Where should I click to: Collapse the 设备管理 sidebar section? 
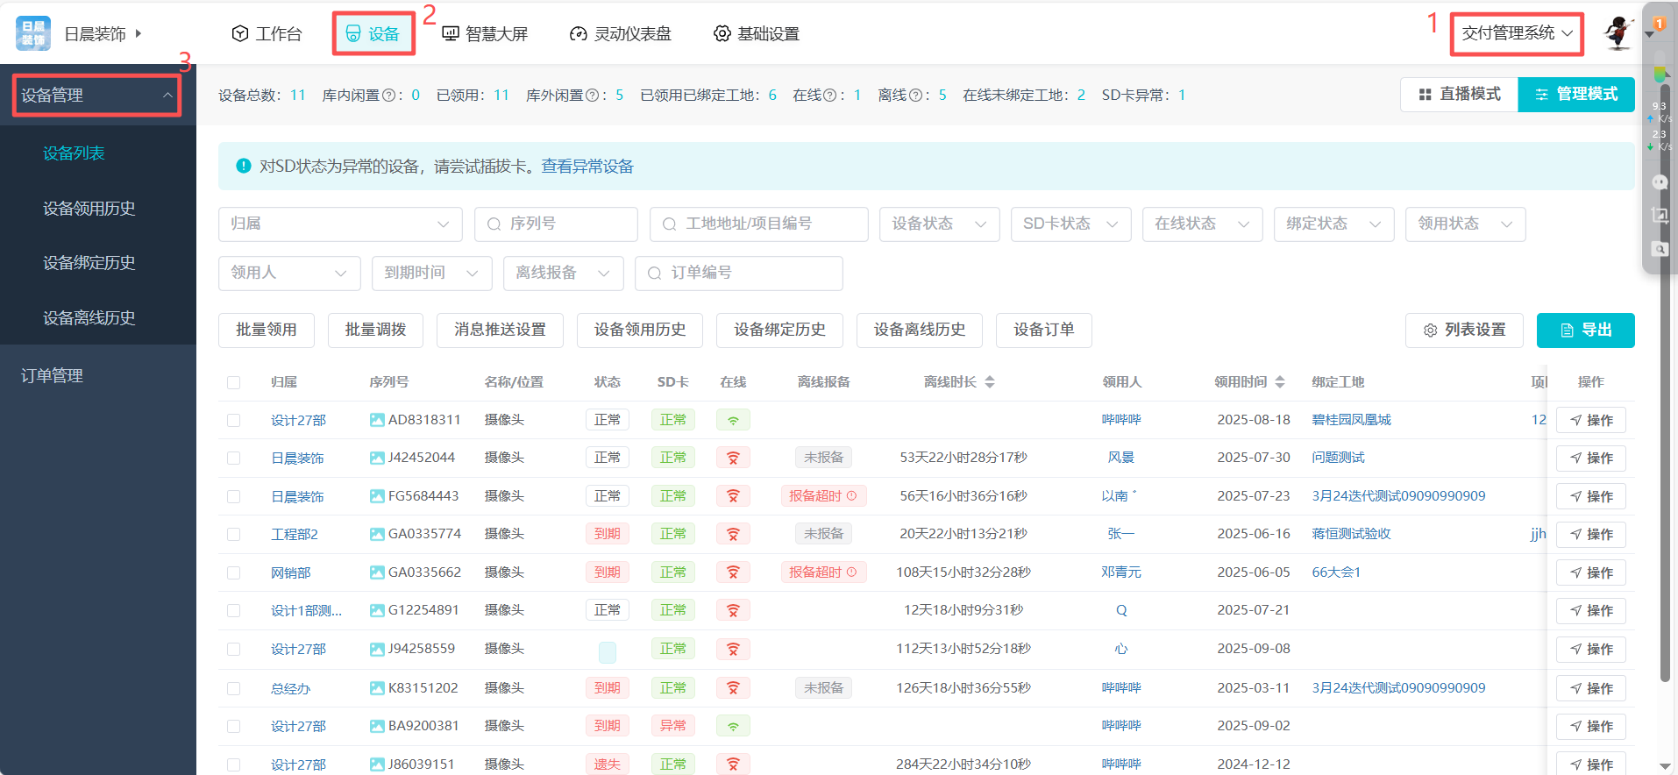coord(96,96)
